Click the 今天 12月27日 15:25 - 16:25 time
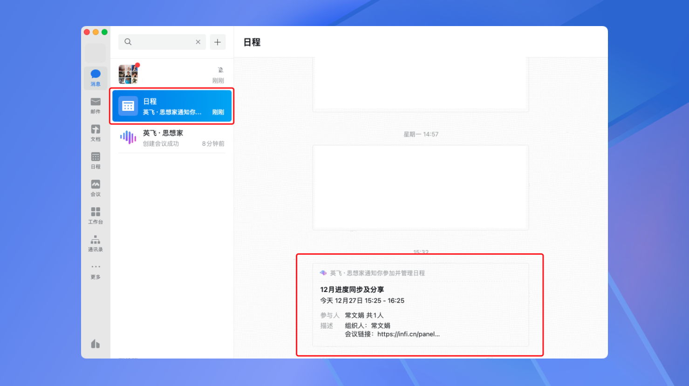Screen dimensions: 689x386 (x=362, y=301)
